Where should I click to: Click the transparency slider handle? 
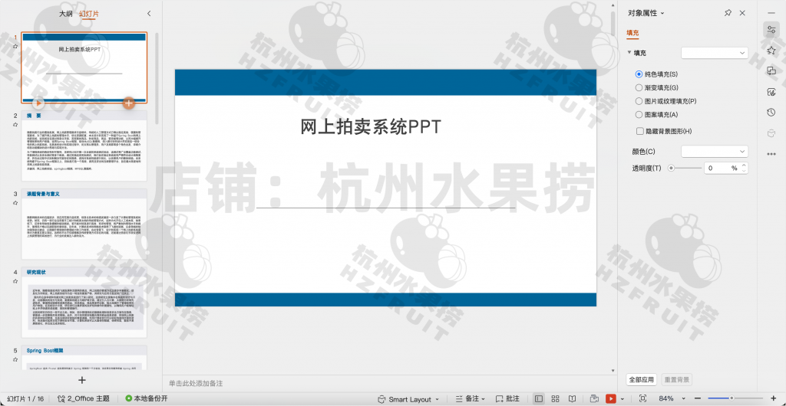coord(671,169)
